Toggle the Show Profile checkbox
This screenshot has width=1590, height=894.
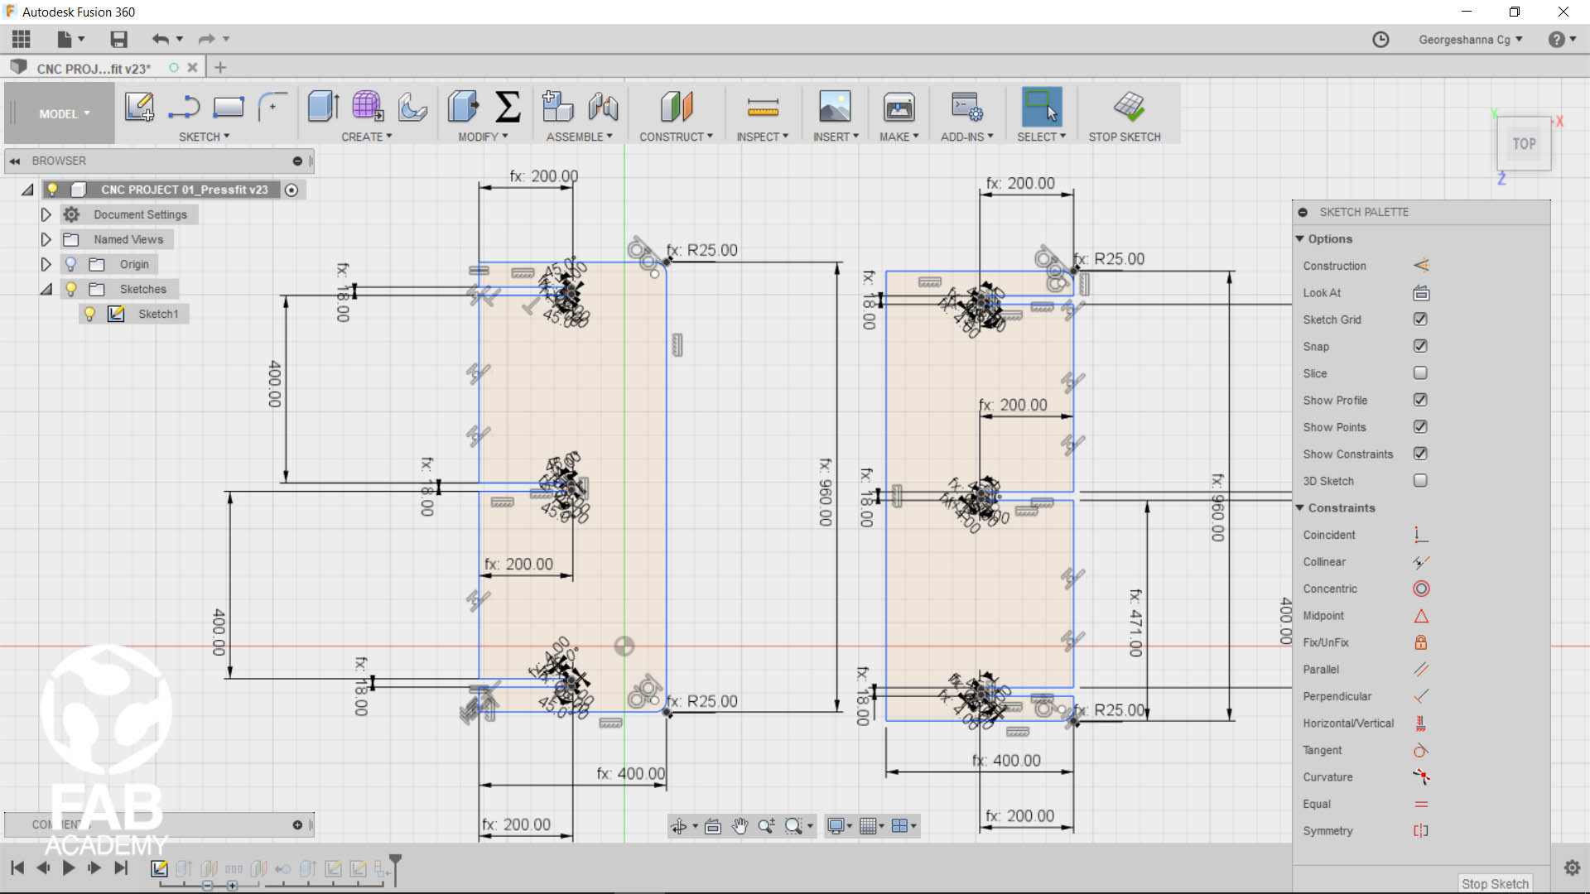click(1420, 400)
